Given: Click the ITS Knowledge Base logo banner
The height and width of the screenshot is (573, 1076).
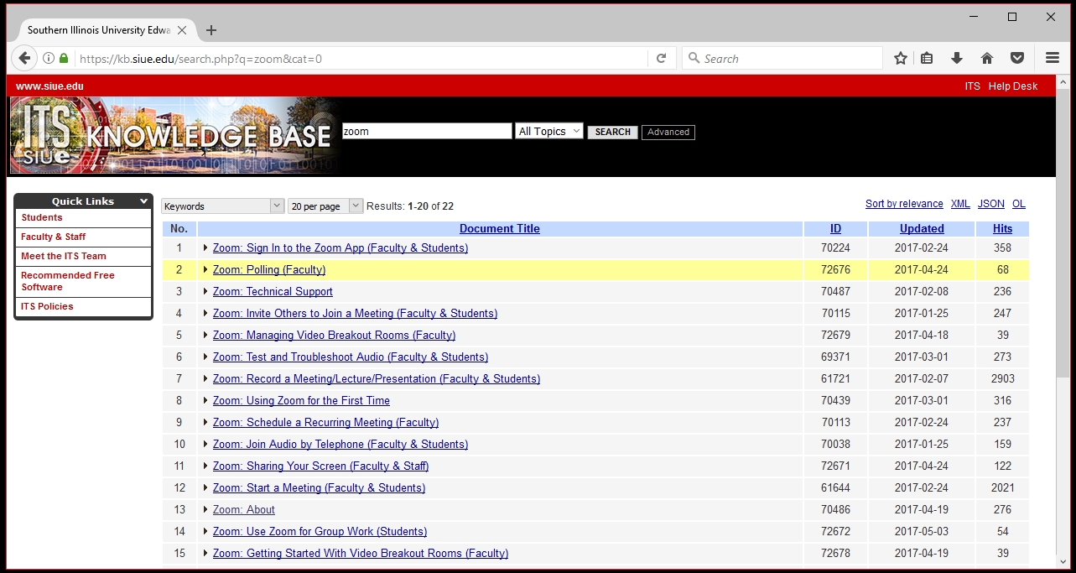Looking at the screenshot, I should click(x=174, y=135).
